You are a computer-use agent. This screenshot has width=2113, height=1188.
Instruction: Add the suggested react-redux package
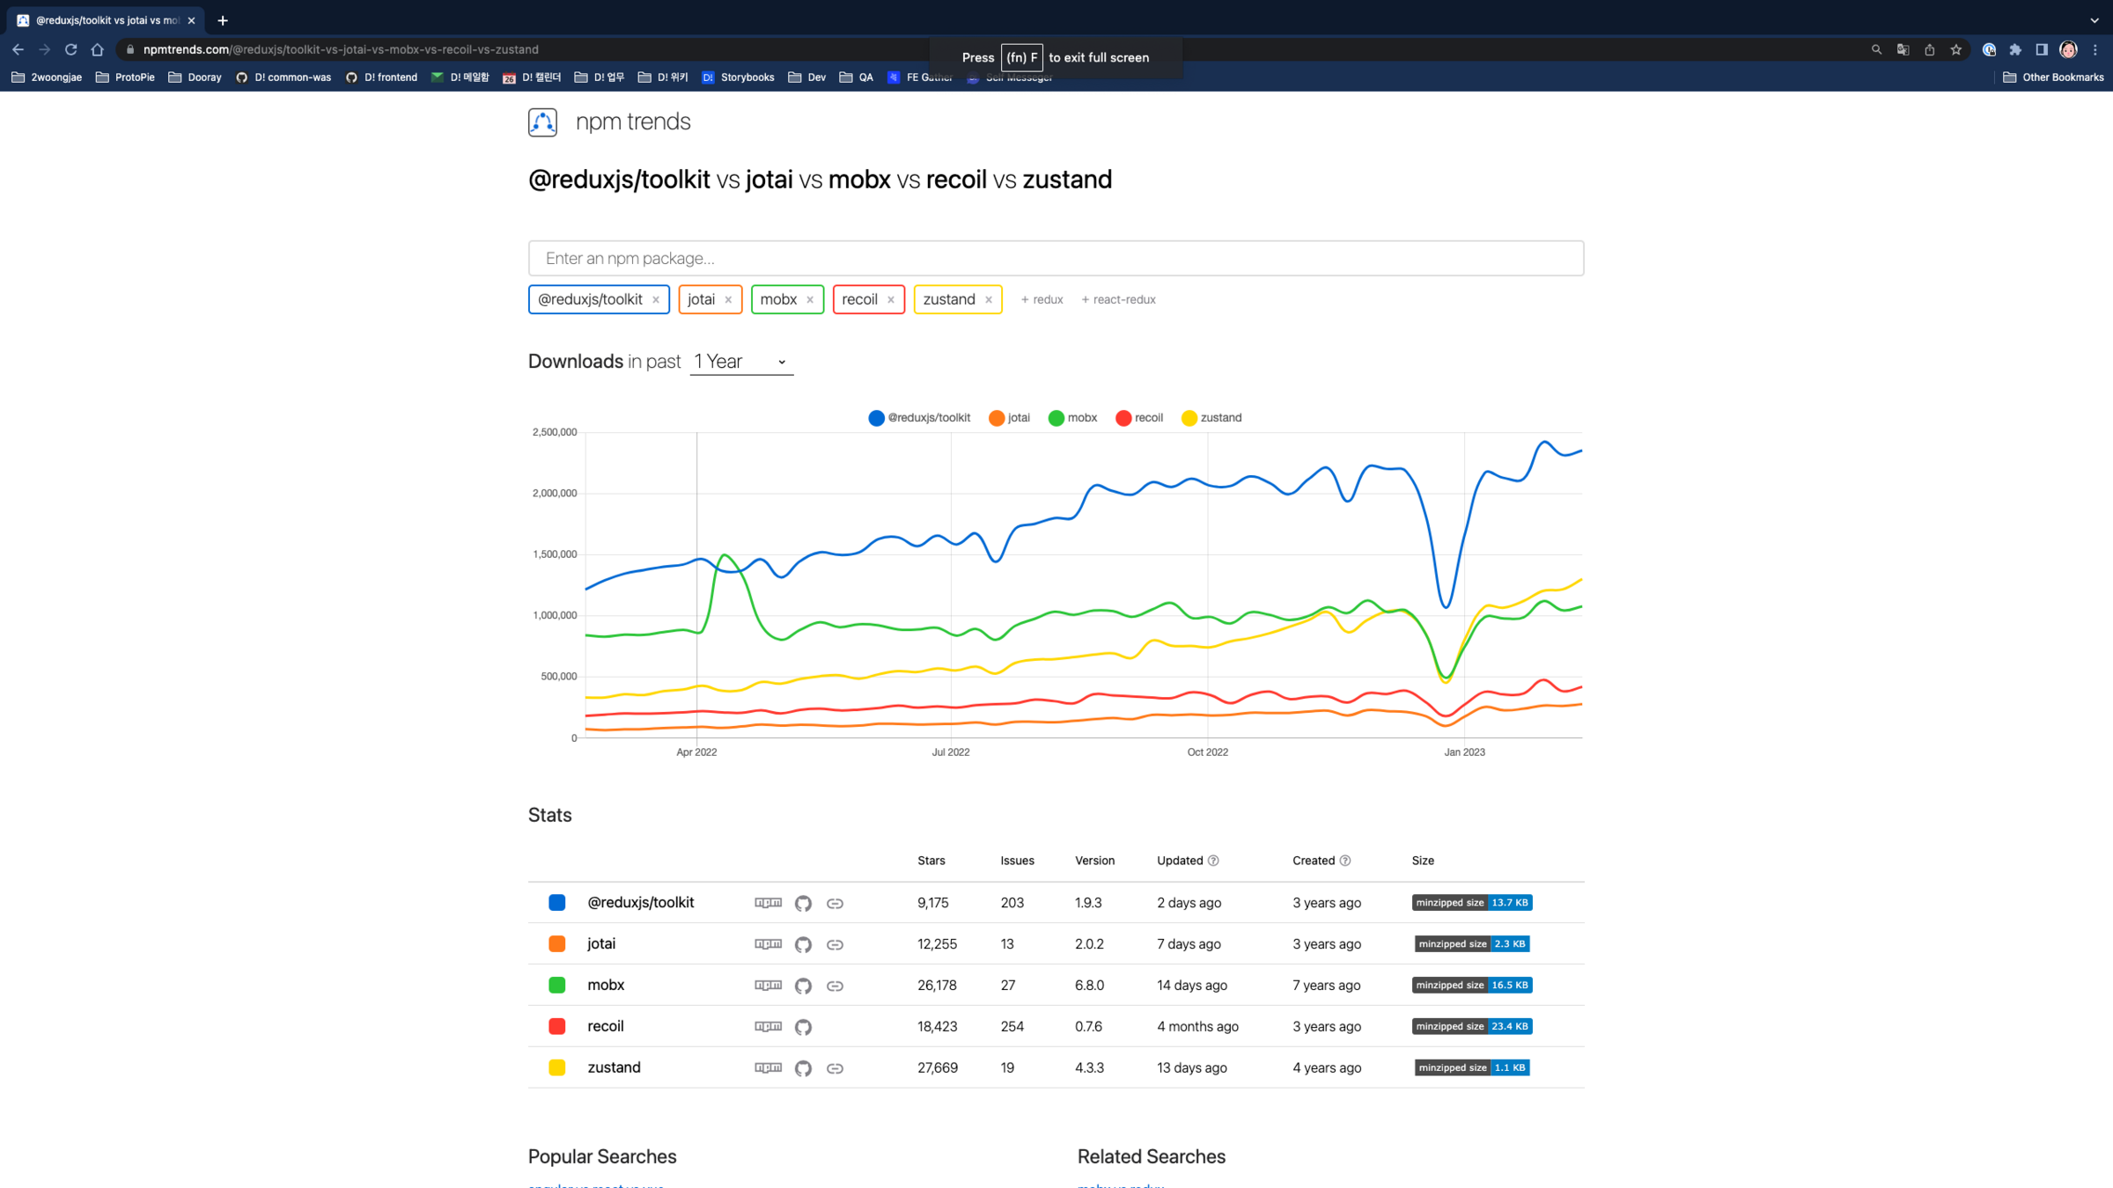click(1118, 299)
